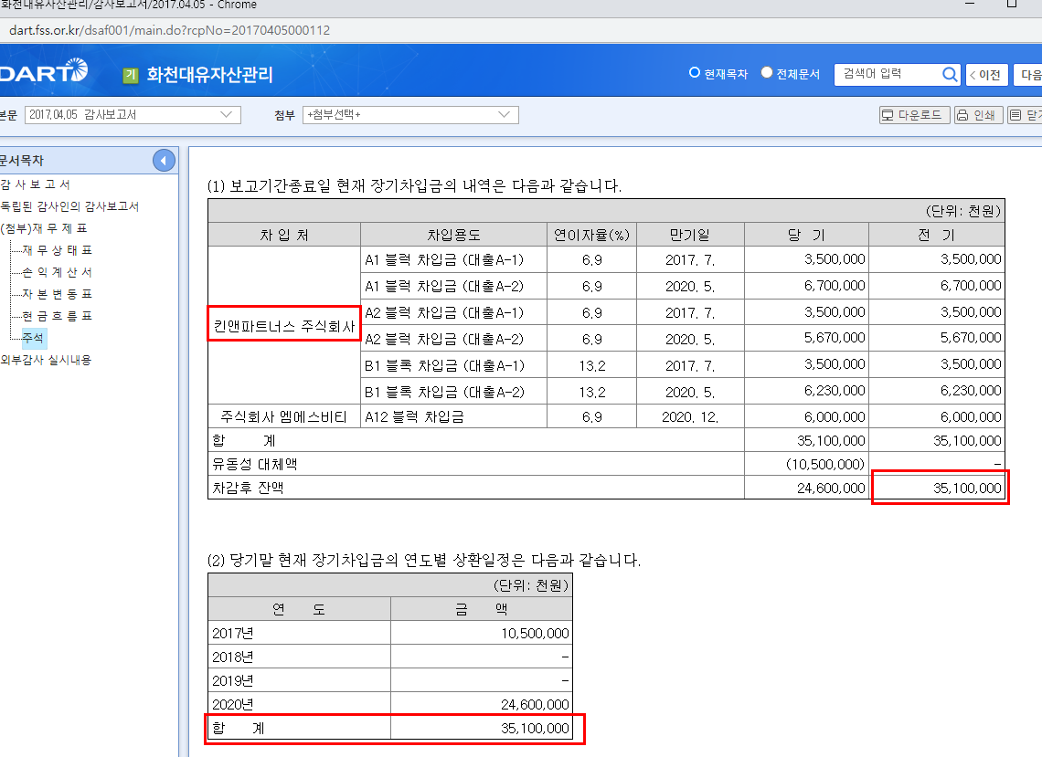Click the (10,500,000) value
1042x757 pixels.
click(x=825, y=464)
